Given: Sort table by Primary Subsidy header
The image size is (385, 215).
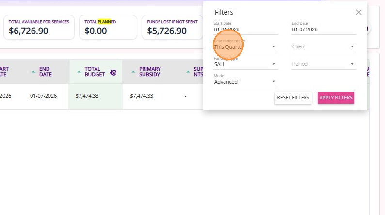Looking at the screenshot, I should click(x=150, y=72).
